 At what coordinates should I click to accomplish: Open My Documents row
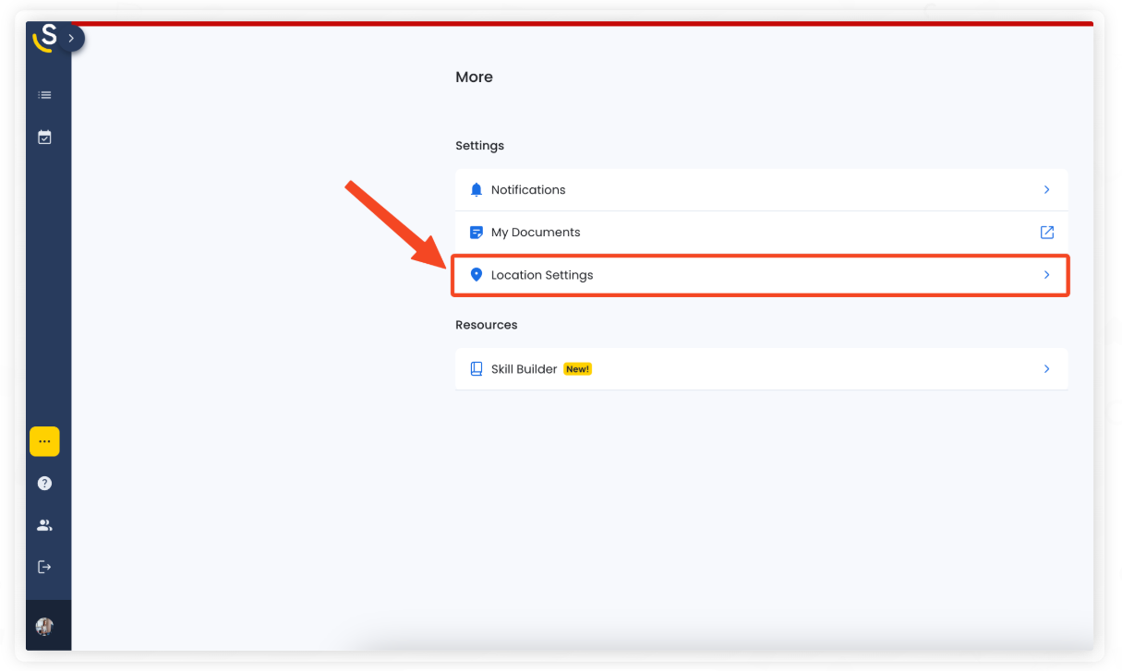pyautogui.click(x=761, y=233)
